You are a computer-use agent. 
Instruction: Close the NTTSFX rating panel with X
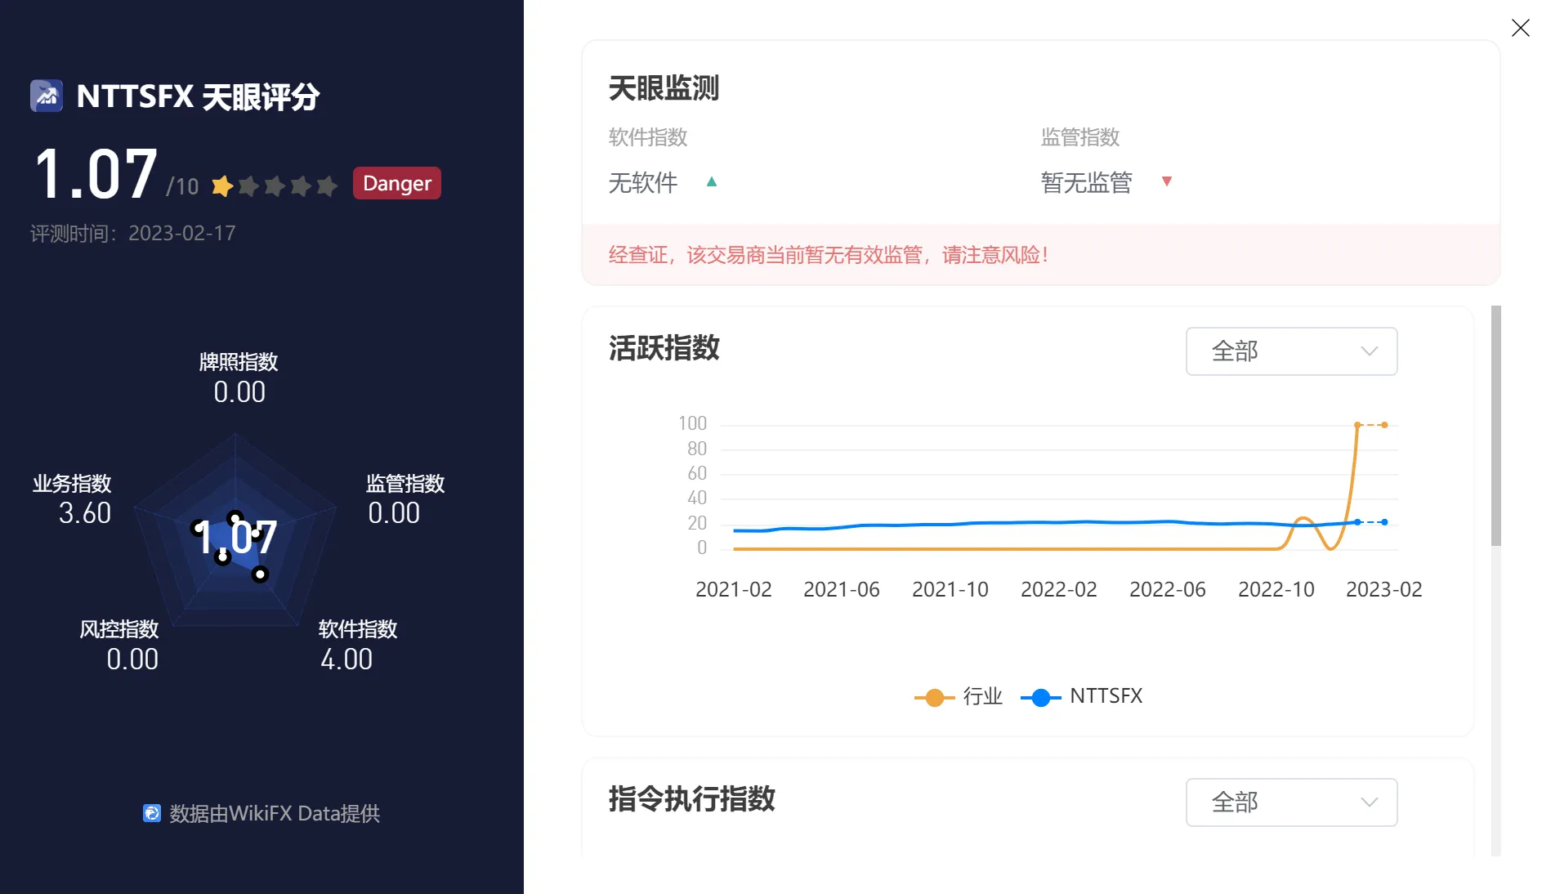tap(1520, 28)
